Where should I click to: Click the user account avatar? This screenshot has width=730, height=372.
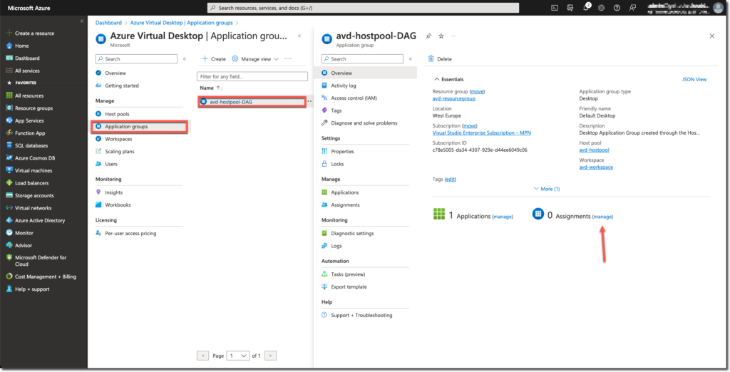[x=718, y=7]
